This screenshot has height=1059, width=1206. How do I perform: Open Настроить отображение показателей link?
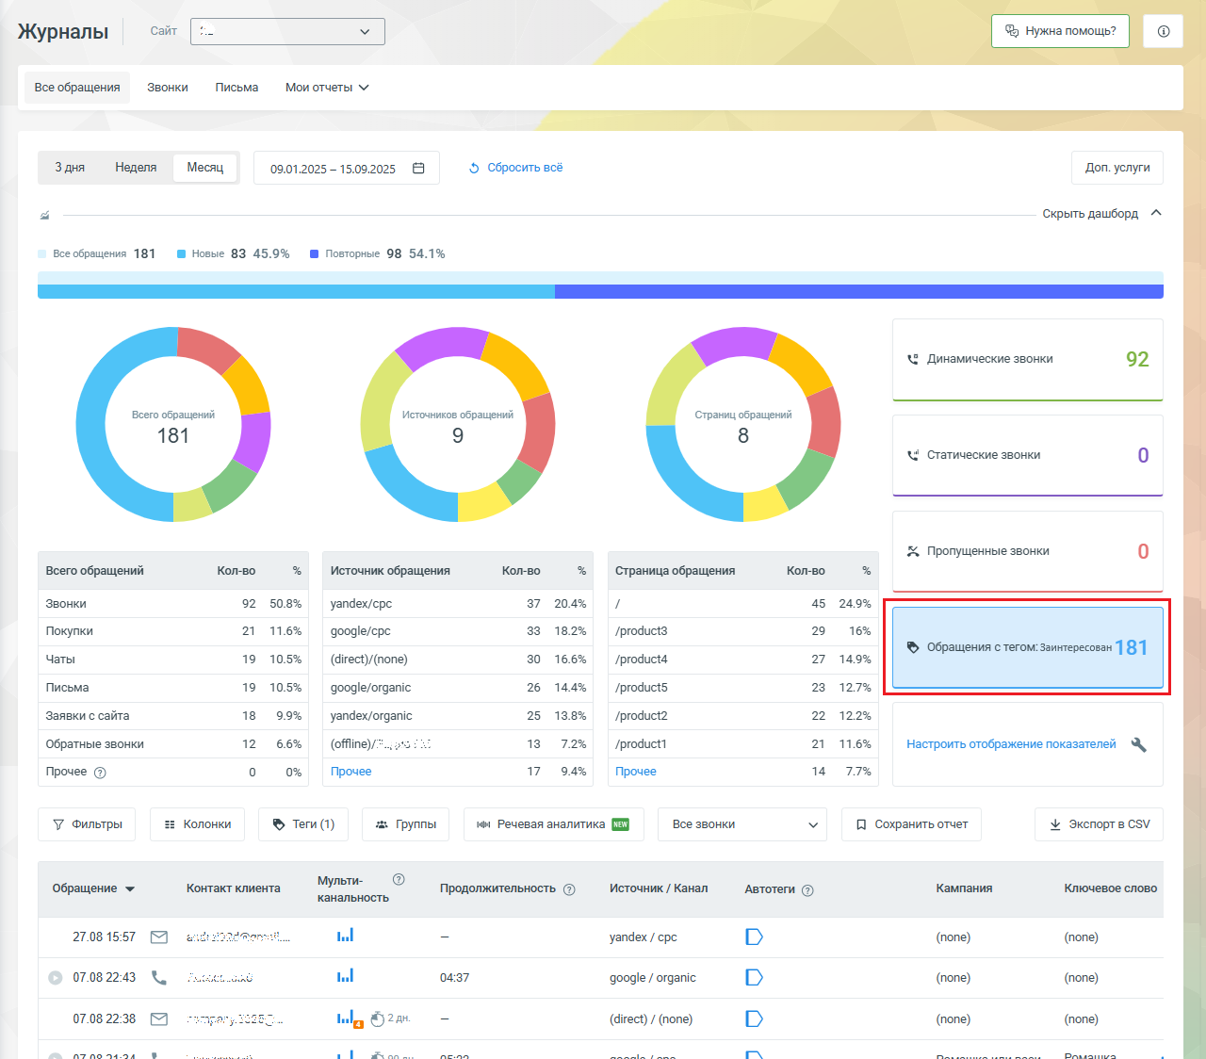point(1011,744)
